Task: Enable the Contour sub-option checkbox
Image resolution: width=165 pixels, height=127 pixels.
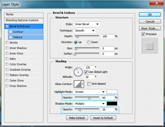Action: pyautogui.click(x=10, y=32)
